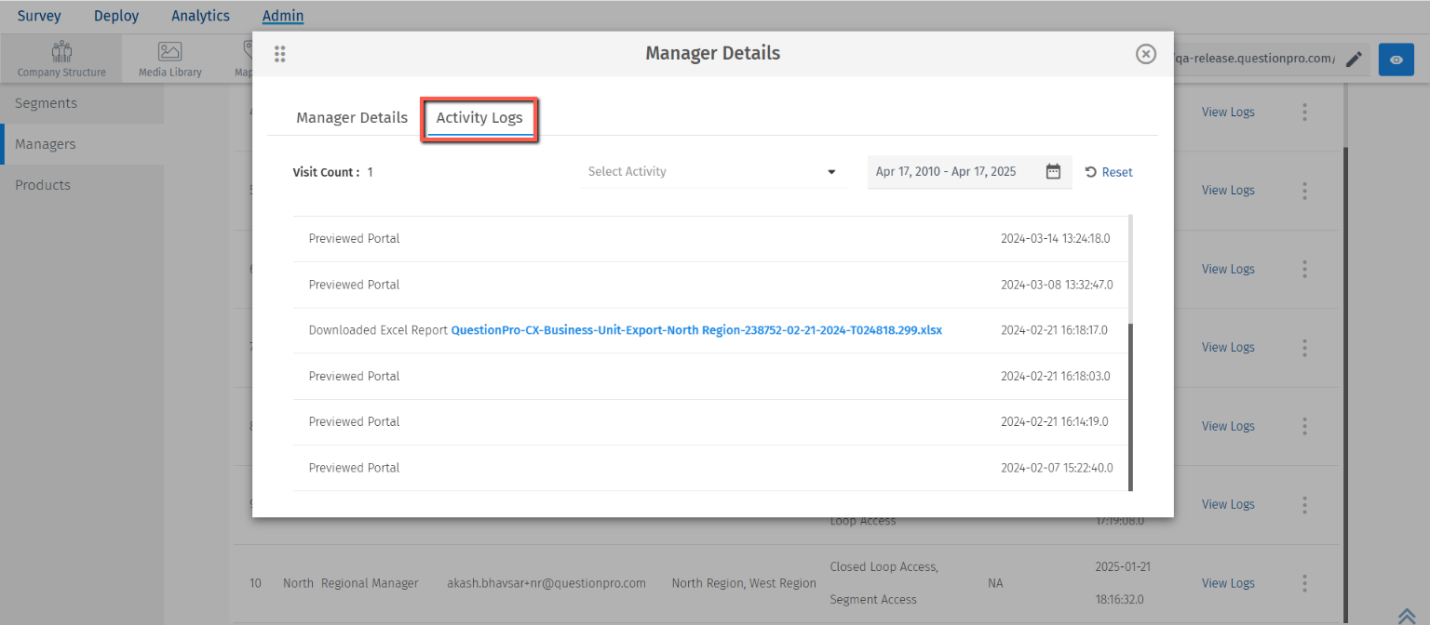Click the pencil edit URL icon
Viewport: 1430px width, 625px height.
(1354, 59)
